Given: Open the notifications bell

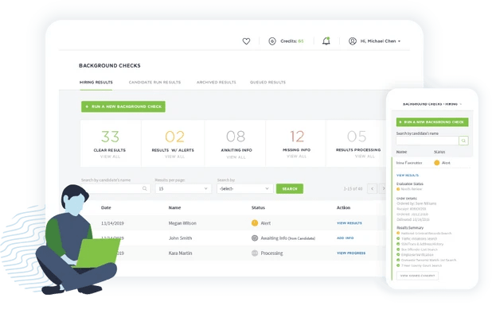Looking at the screenshot, I should (x=326, y=41).
